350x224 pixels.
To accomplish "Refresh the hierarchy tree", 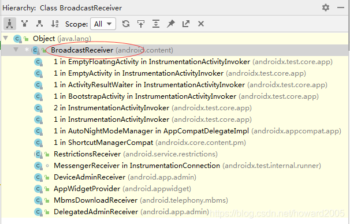I will [x=126, y=24].
